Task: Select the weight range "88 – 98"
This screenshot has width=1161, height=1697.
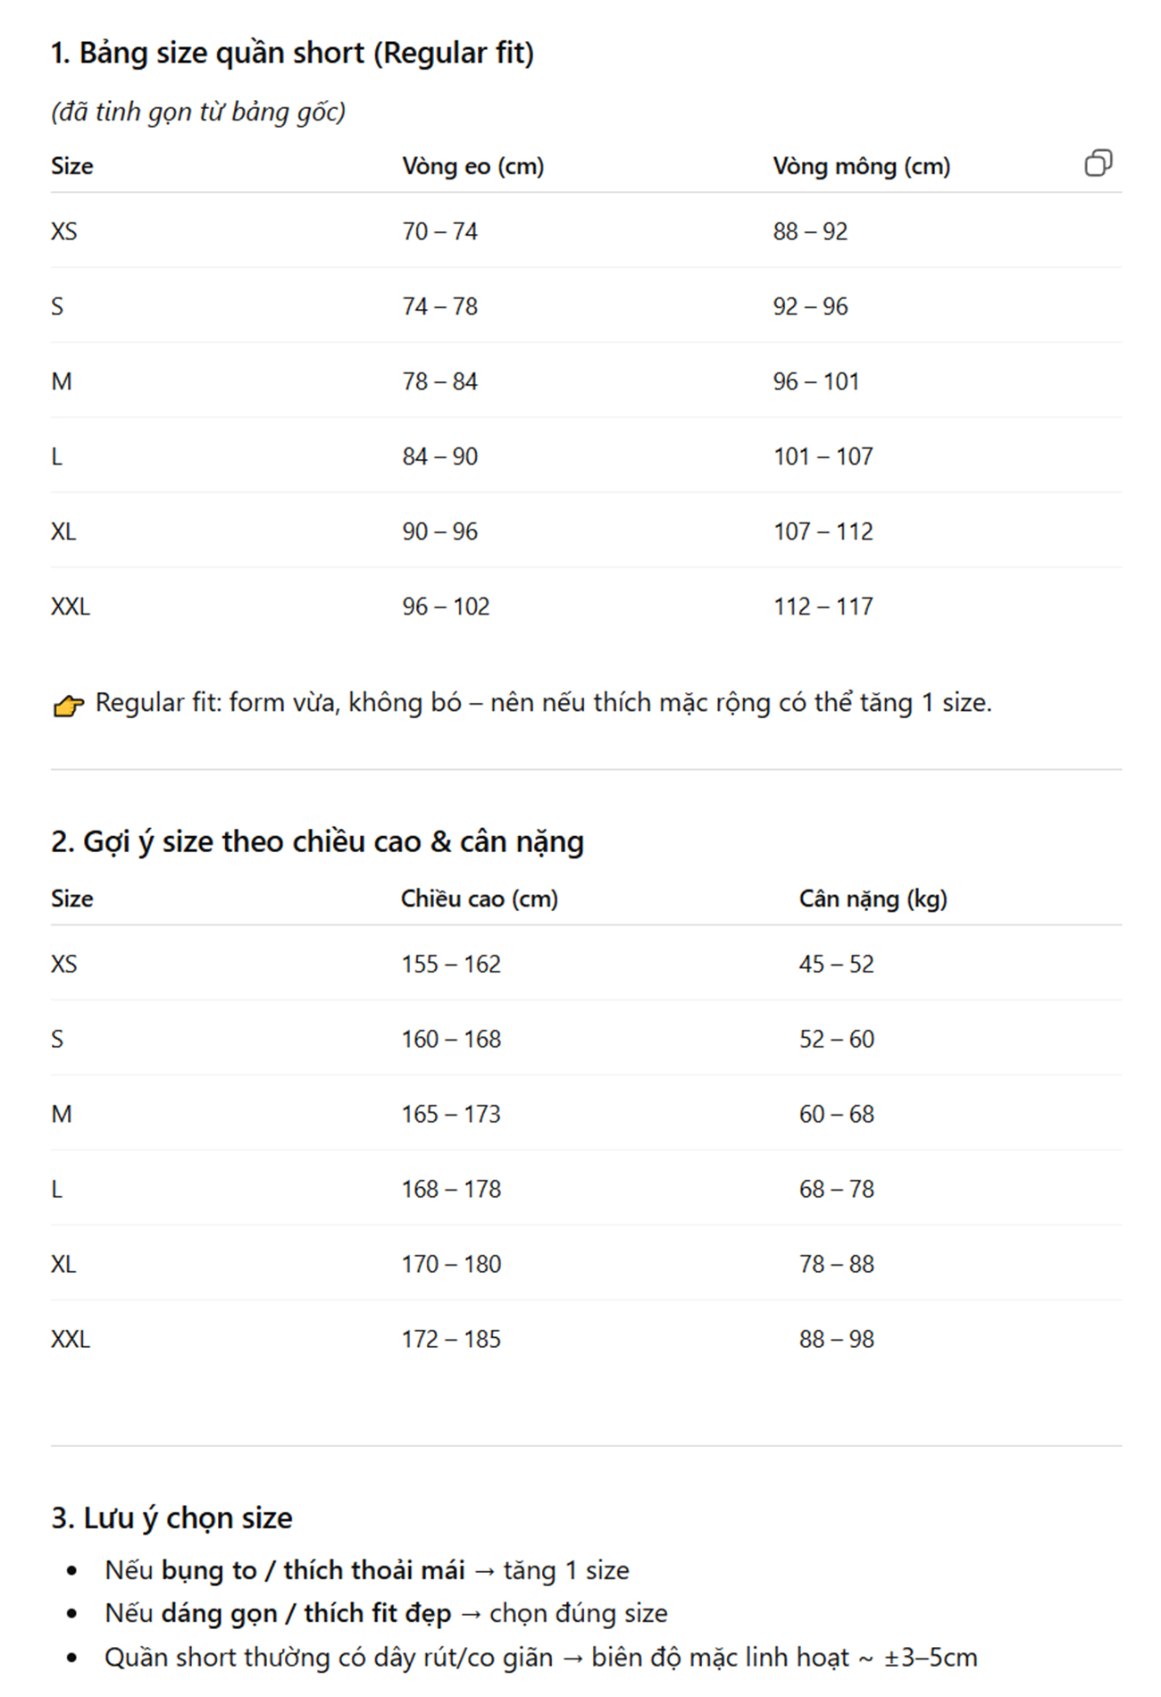Action: (836, 1340)
